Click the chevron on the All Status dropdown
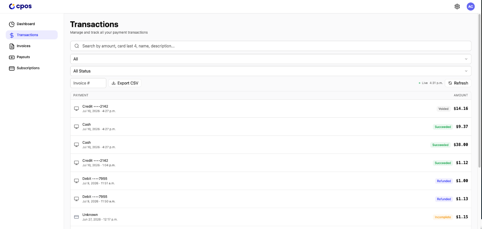482x229 pixels. tap(466, 71)
